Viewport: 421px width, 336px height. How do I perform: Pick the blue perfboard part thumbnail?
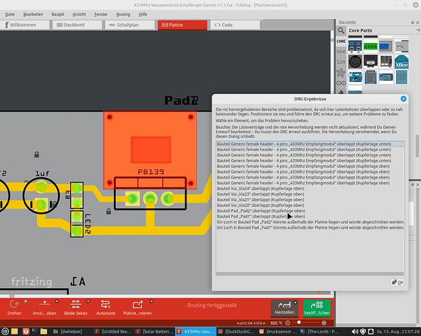401,77
